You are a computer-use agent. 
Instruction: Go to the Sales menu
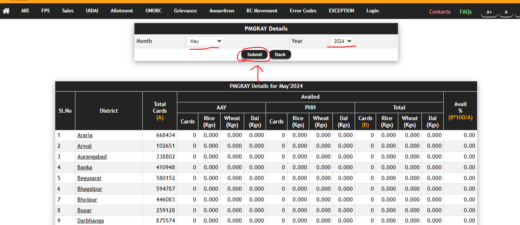(68, 11)
